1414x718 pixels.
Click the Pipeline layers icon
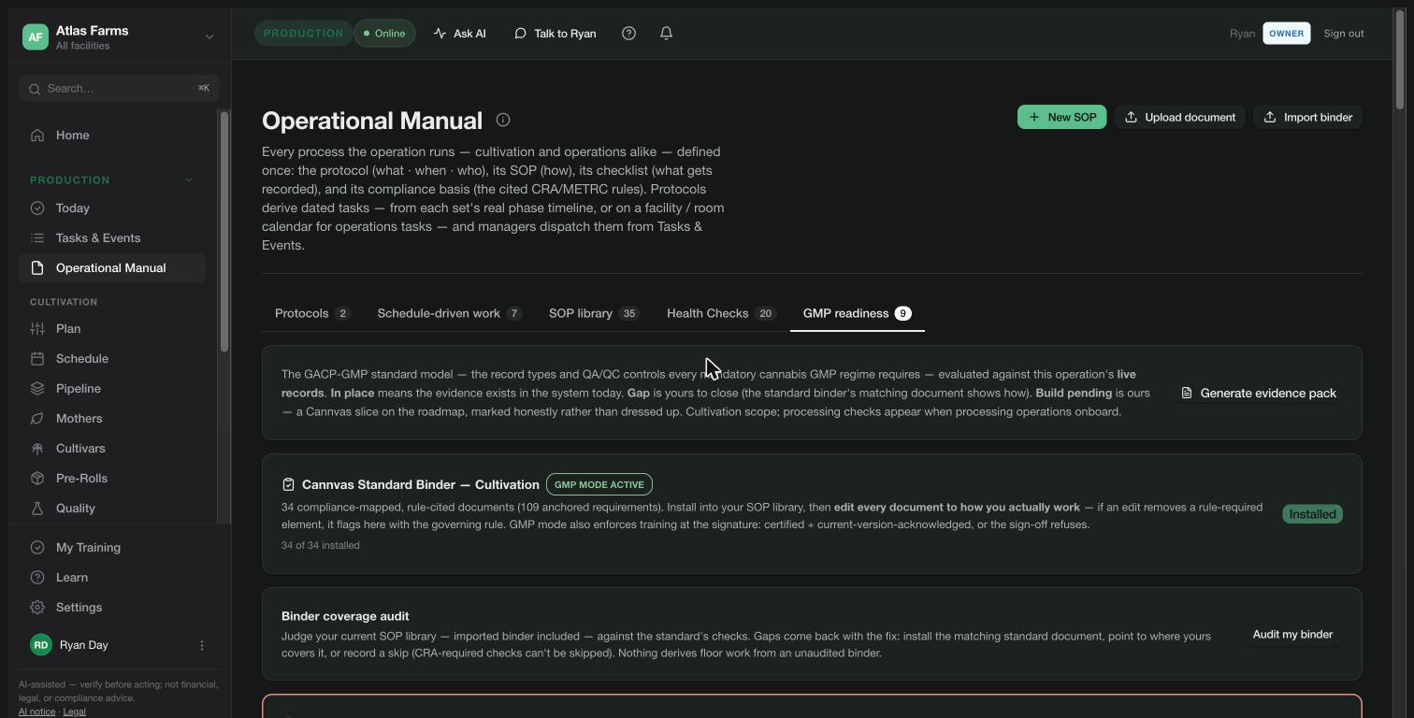pos(37,389)
